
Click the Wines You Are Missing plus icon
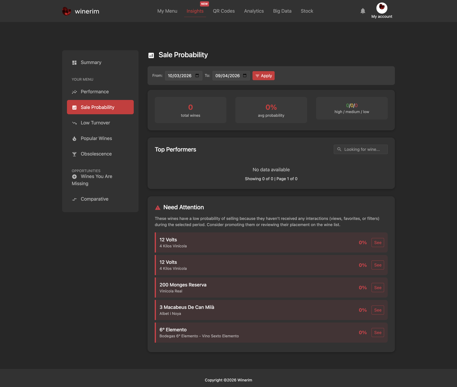74,177
